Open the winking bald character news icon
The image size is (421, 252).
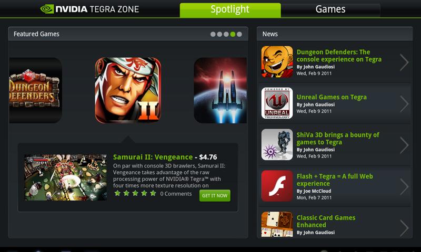[277, 61]
